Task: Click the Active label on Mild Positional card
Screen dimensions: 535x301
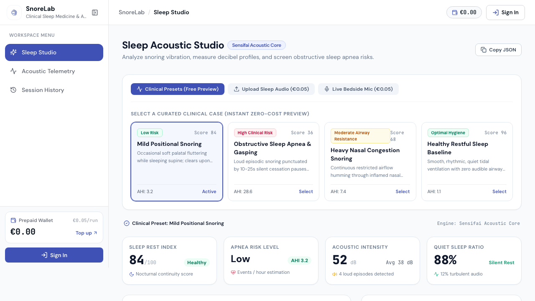Action: [x=209, y=191]
